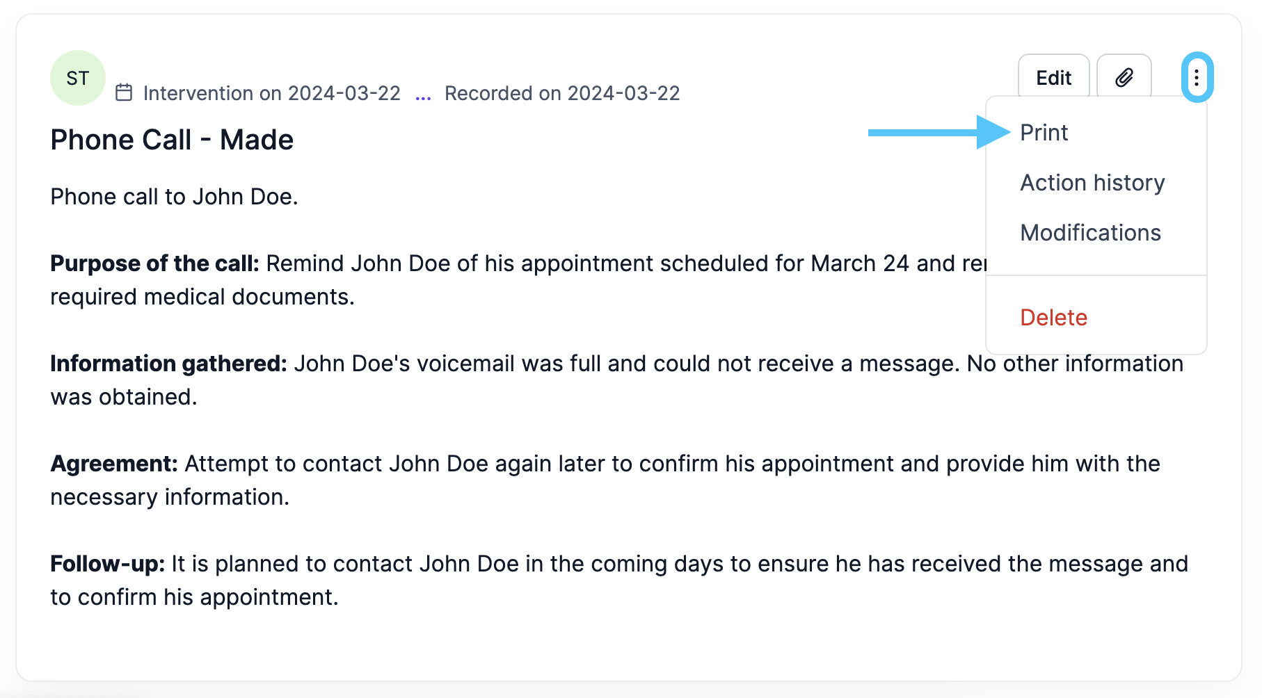Click the Edit button

pyautogui.click(x=1053, y=77)
